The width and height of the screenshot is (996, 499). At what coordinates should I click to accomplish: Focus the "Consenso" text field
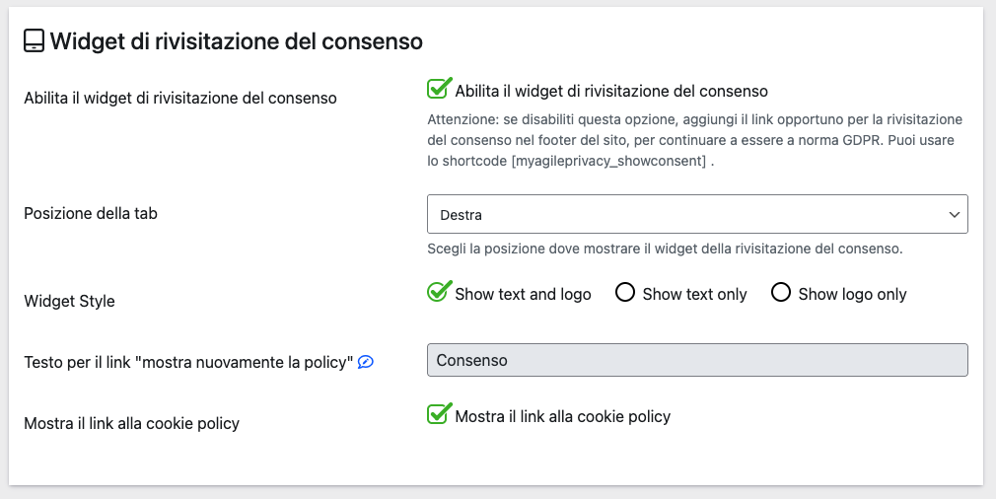(696, 360)
